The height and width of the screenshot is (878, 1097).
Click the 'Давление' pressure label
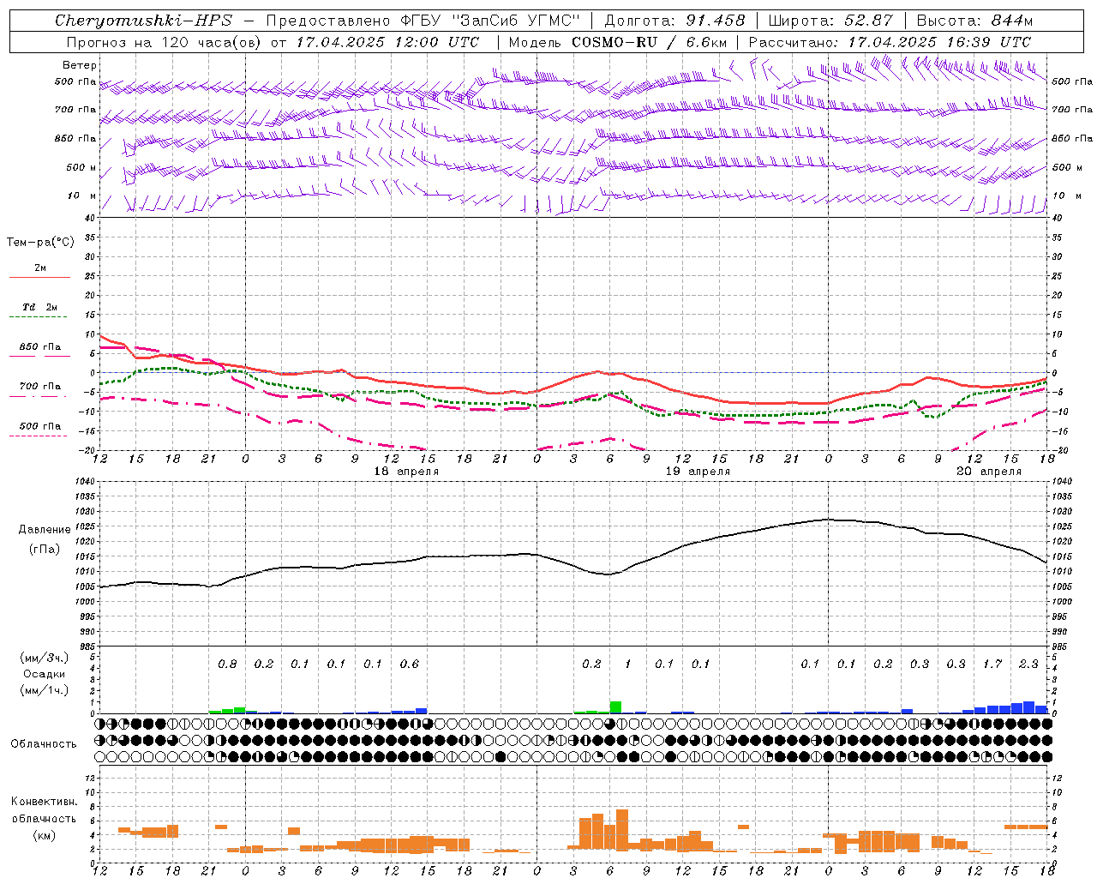45,530
